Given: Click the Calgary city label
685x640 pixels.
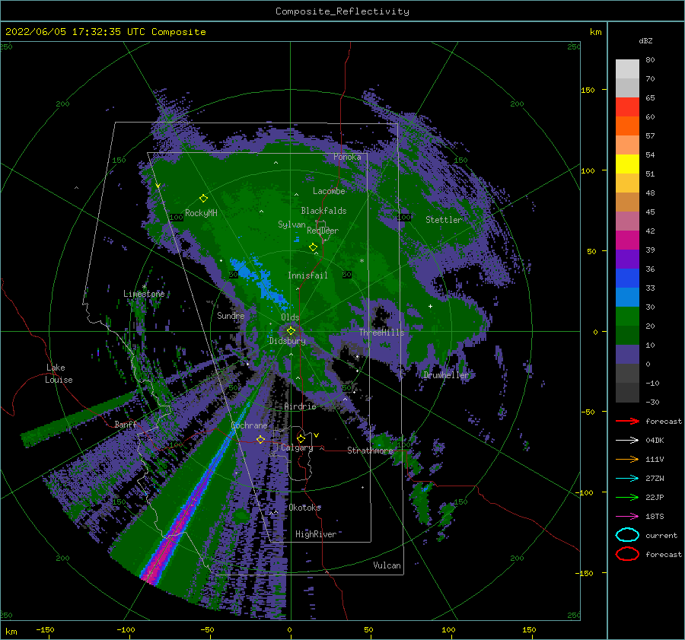Looking at the screenshot, I should coord(297,447).
